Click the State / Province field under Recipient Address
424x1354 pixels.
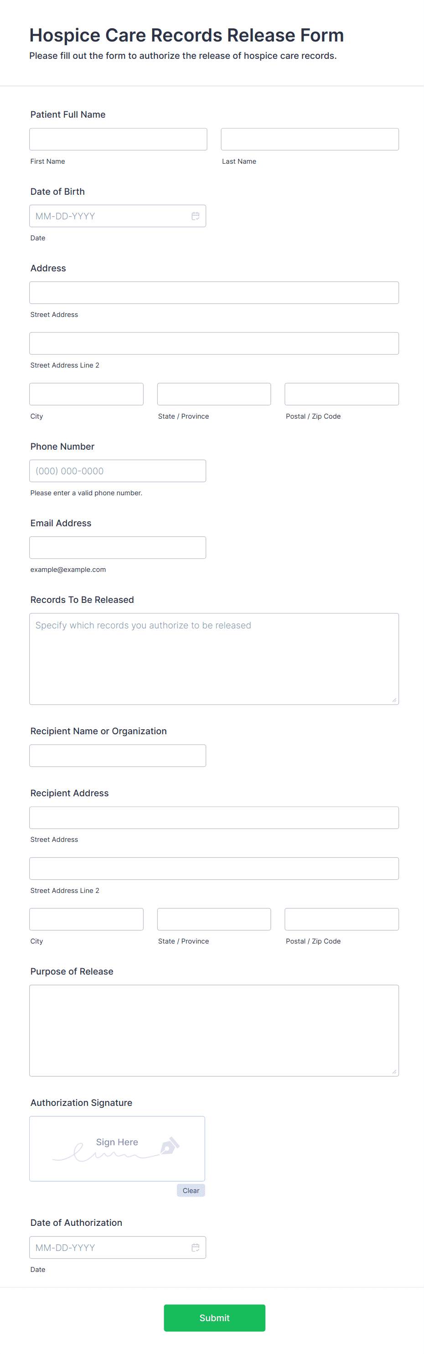[x=213, y=919]
